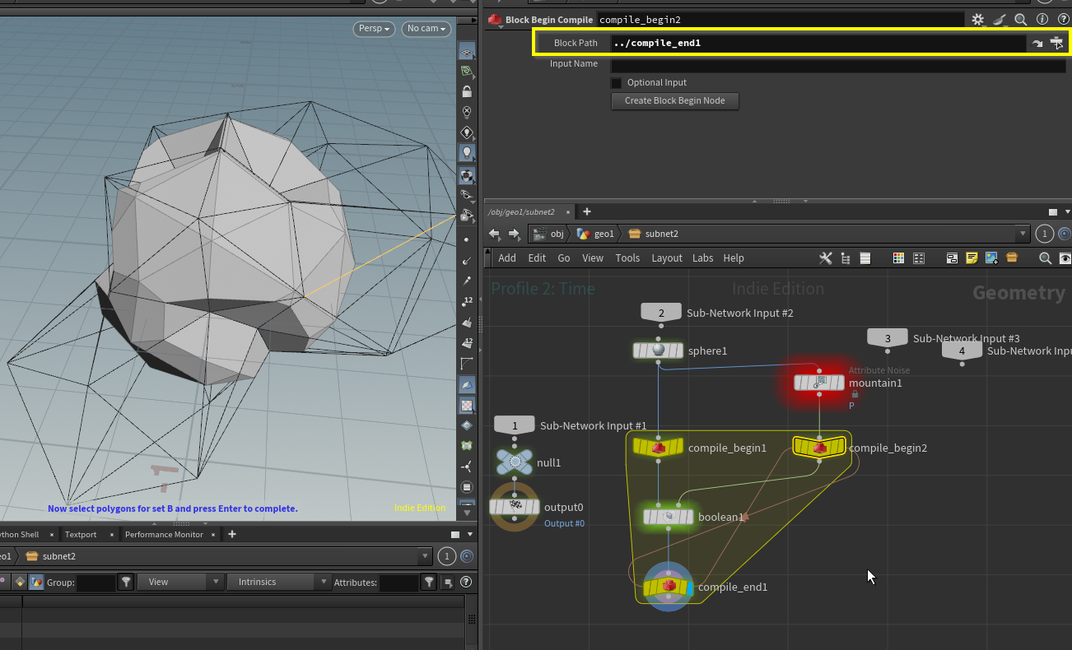Switch to the Performance Monitor tab
Viewport: 1072px width, 650px height.
point(163,535)
